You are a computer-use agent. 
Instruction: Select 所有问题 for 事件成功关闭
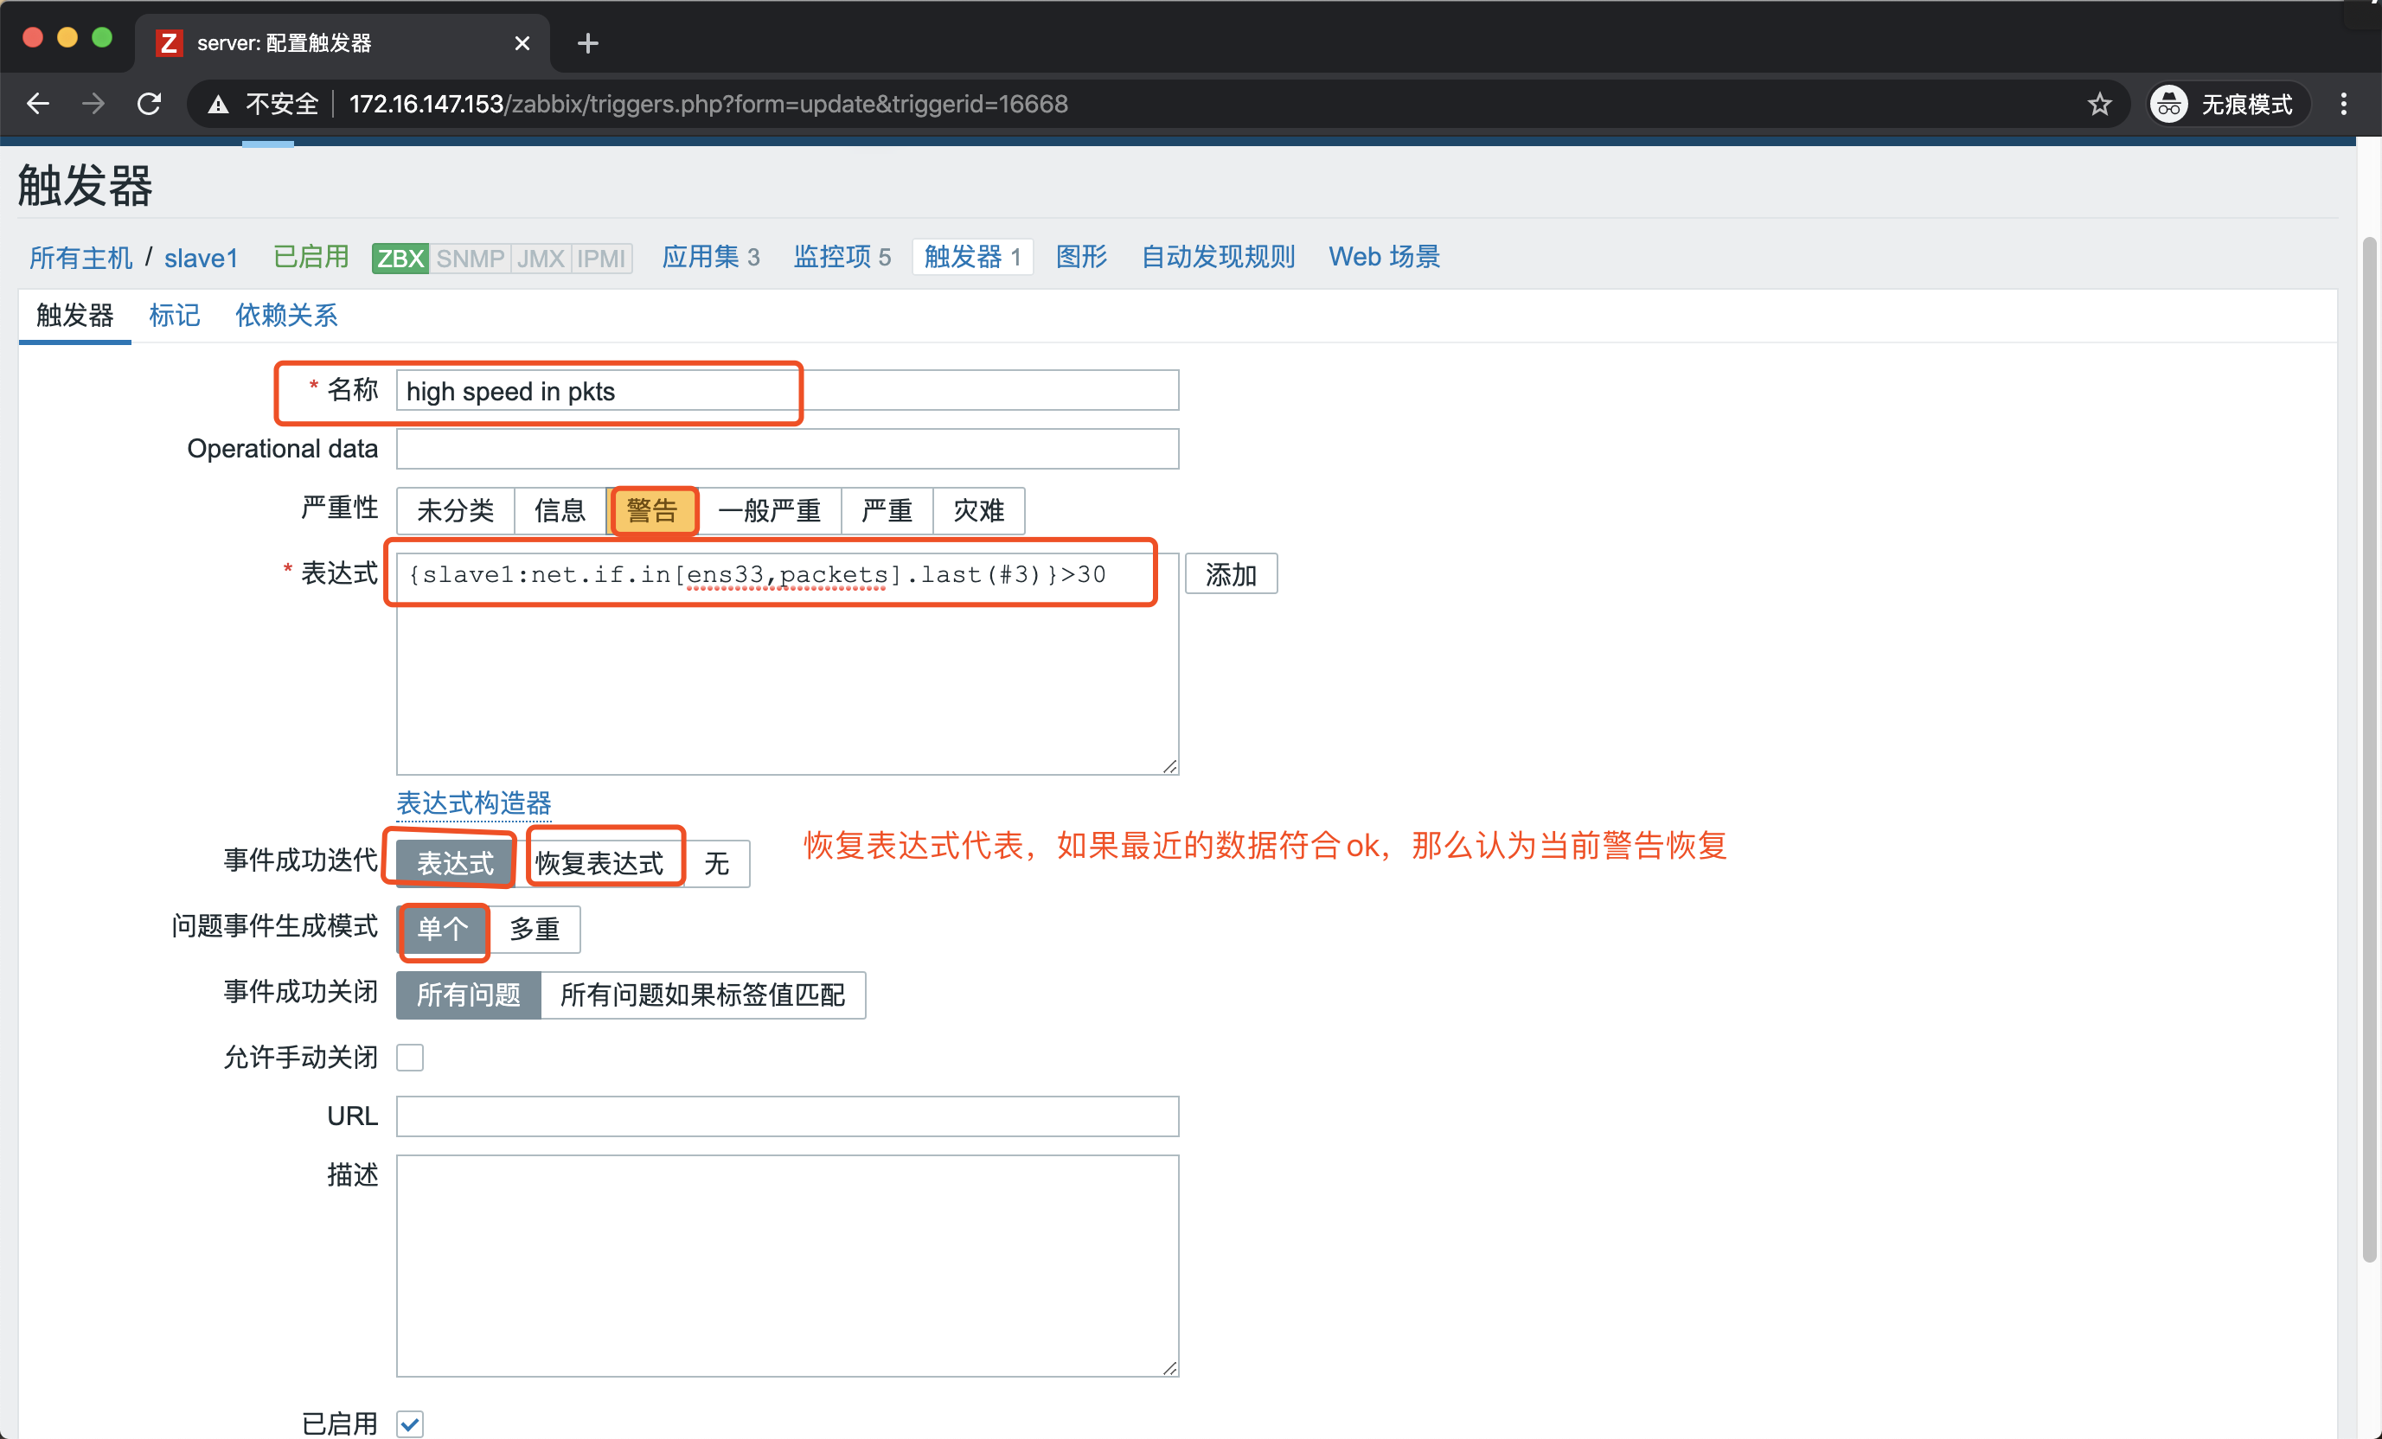(x=468, y=995)
